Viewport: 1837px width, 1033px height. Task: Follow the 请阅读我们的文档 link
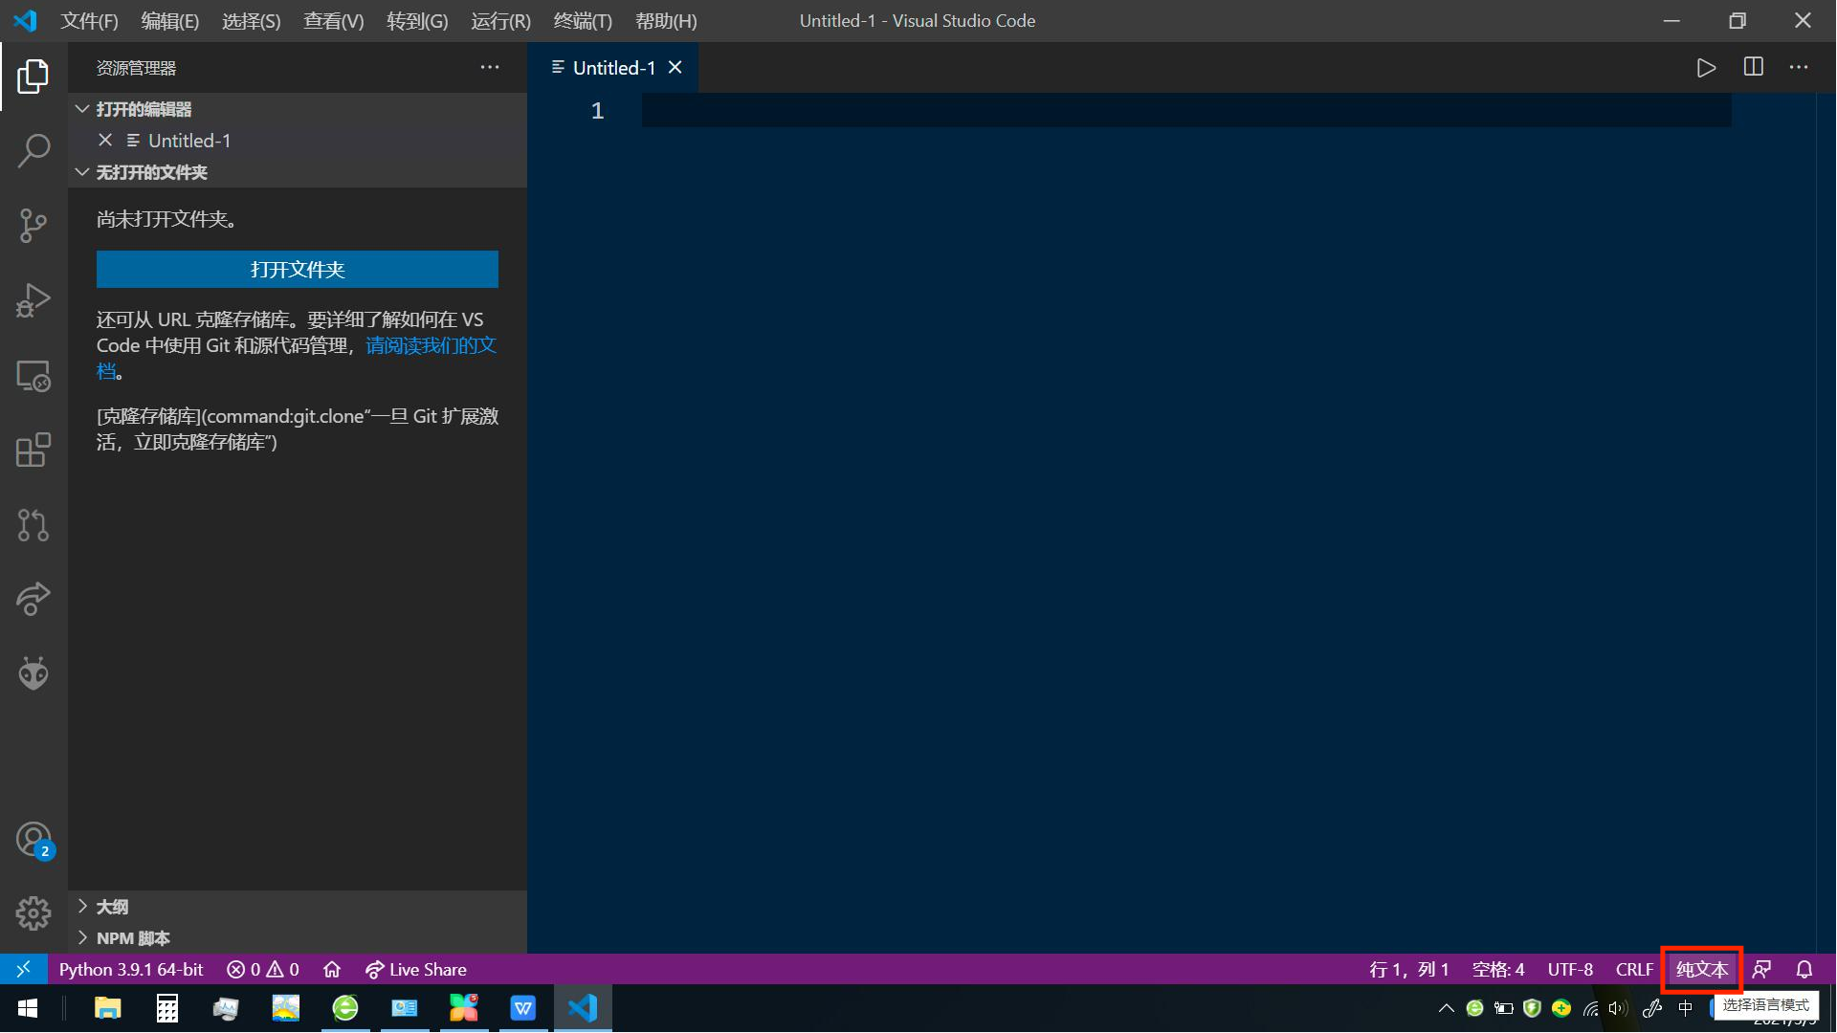tap(431, 345)
